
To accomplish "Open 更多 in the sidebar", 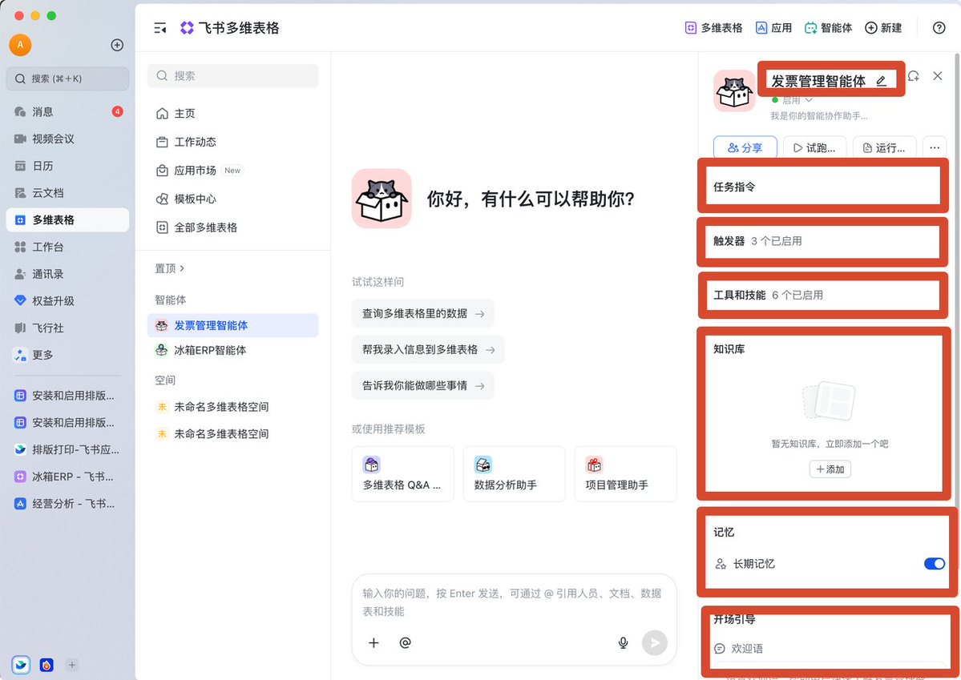I will (67, 355).
